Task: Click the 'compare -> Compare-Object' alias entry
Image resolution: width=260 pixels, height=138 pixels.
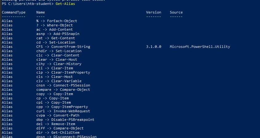Action: (x=63, y=90)
